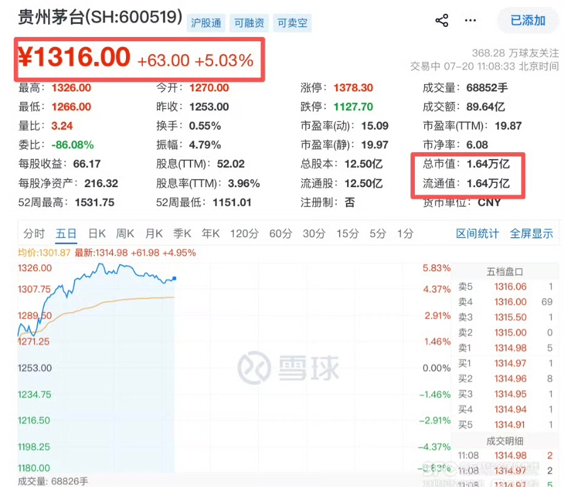Click the current price ¥1316.00
The image size is (564, 487).
click(74, 57)
